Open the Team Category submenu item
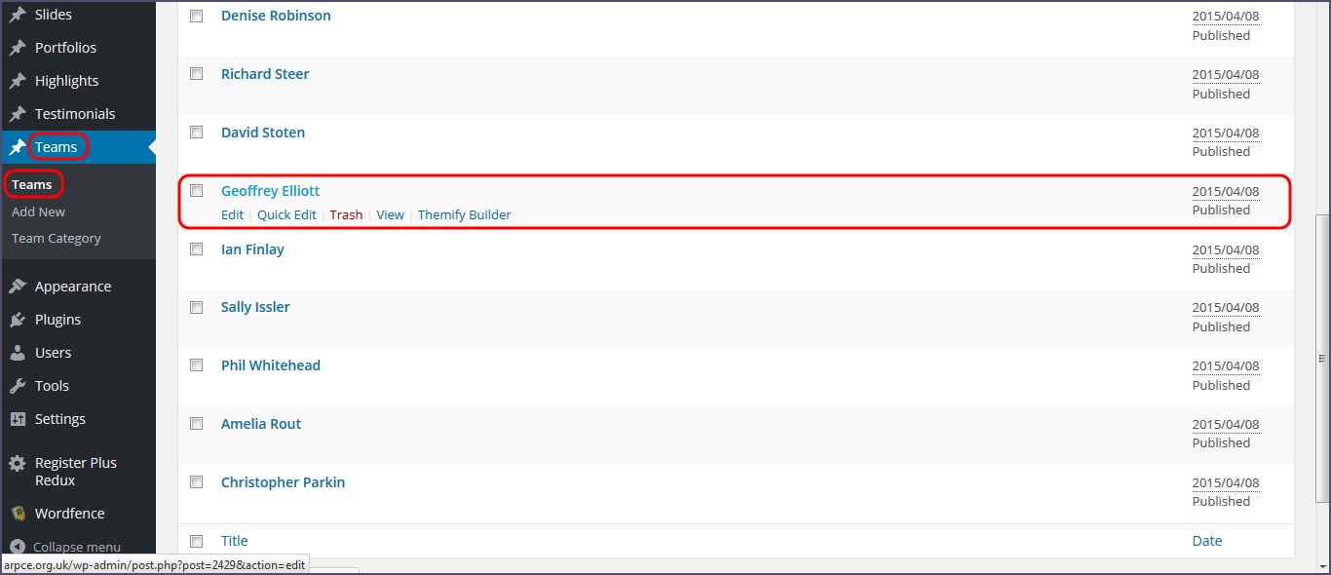Screen dimensions: 1331x575 (57, 238)
